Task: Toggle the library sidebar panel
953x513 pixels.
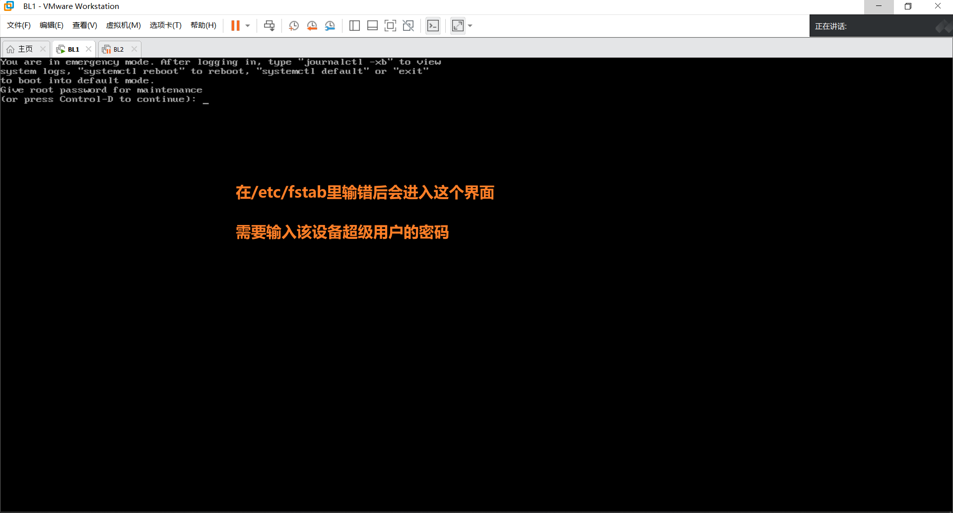Action: click(354, 25)
